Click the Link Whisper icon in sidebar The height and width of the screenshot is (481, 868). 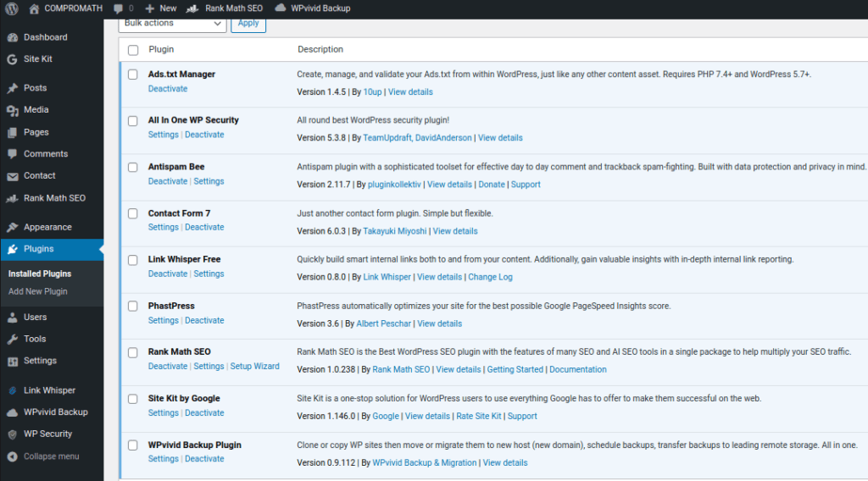coord(12,390)
